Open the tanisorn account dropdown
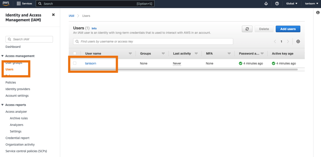The width and height of the screenshot is (321, 157). click(312, 4)
